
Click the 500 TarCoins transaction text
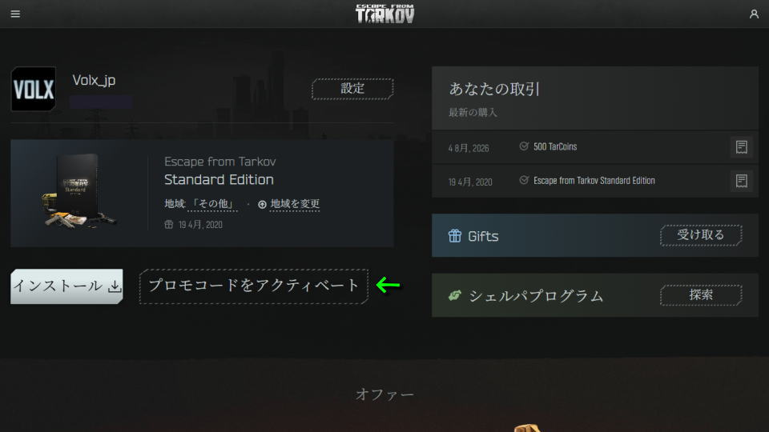point(554,147)
